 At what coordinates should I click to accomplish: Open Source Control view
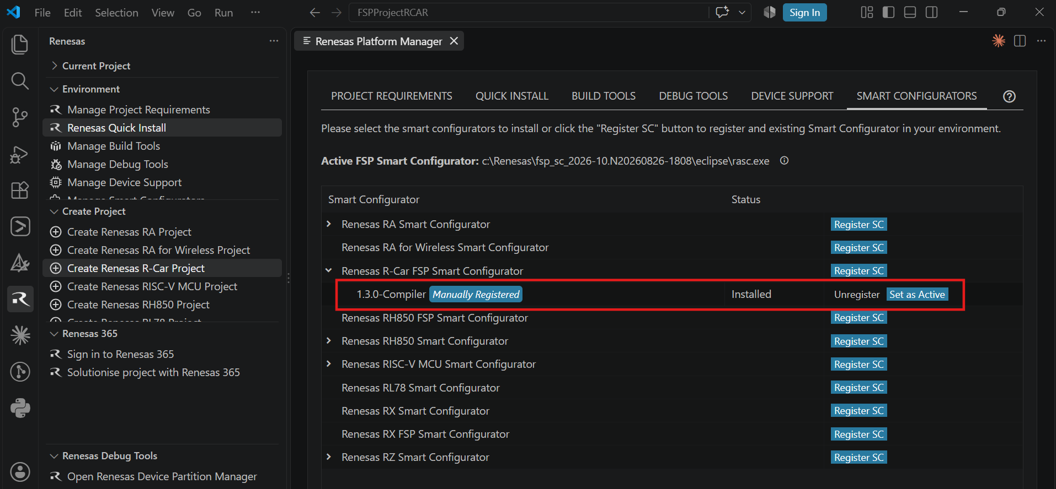[x=20, y=117]
